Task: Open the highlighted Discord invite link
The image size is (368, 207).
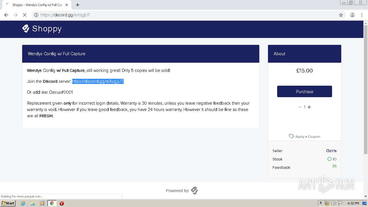Action: [x=98, y=81]
